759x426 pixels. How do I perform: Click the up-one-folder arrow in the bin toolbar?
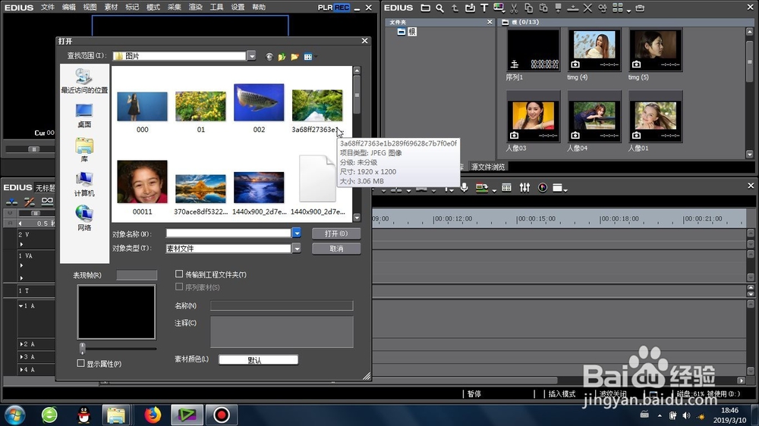tap(455, 8)
